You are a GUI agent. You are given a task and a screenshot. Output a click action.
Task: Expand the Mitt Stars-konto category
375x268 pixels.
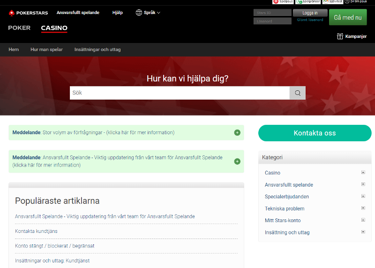[363, 220]
